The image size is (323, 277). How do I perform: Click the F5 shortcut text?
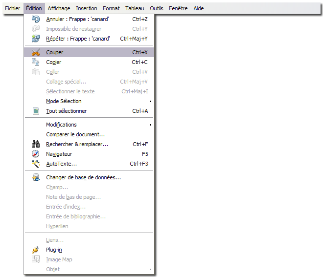click(x=145, y=154)
